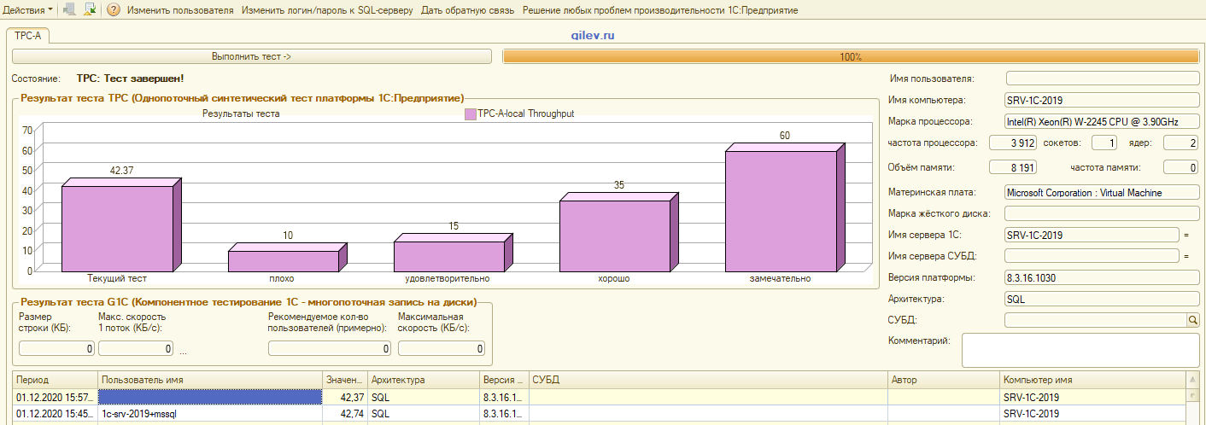Open the Действия dropdown menu
This screenshot has height=425, width=1206.
click(27, 10)
